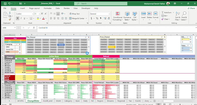Click in the Search box
The width and height of the screenshot is (197, 105).
101,4
